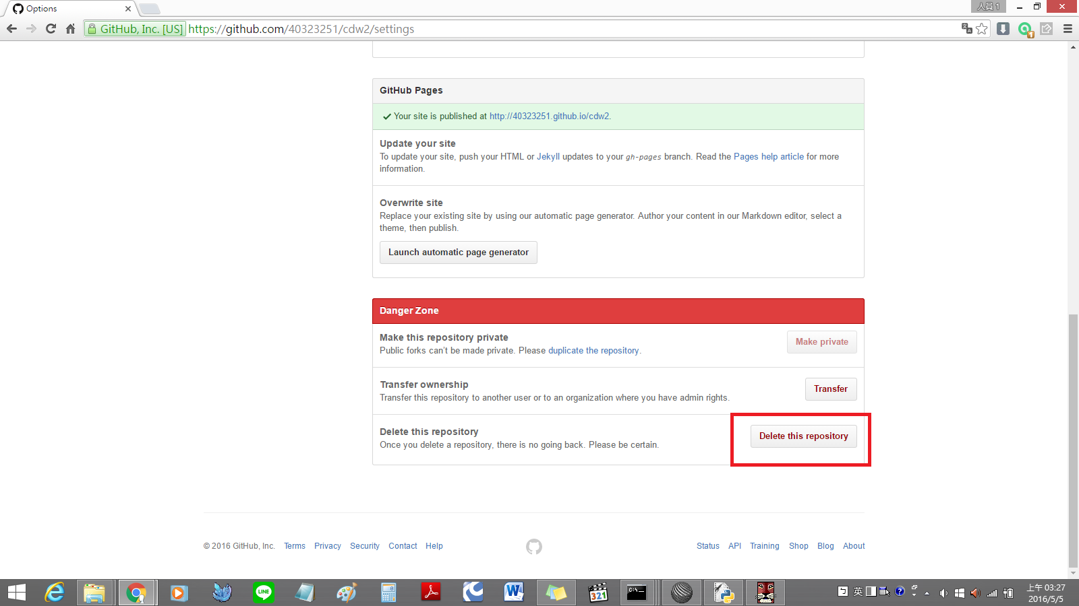Open Sticky Notes in the taskbar
The width and height of the screenshot is (1079, 606).
pos(556,593)
